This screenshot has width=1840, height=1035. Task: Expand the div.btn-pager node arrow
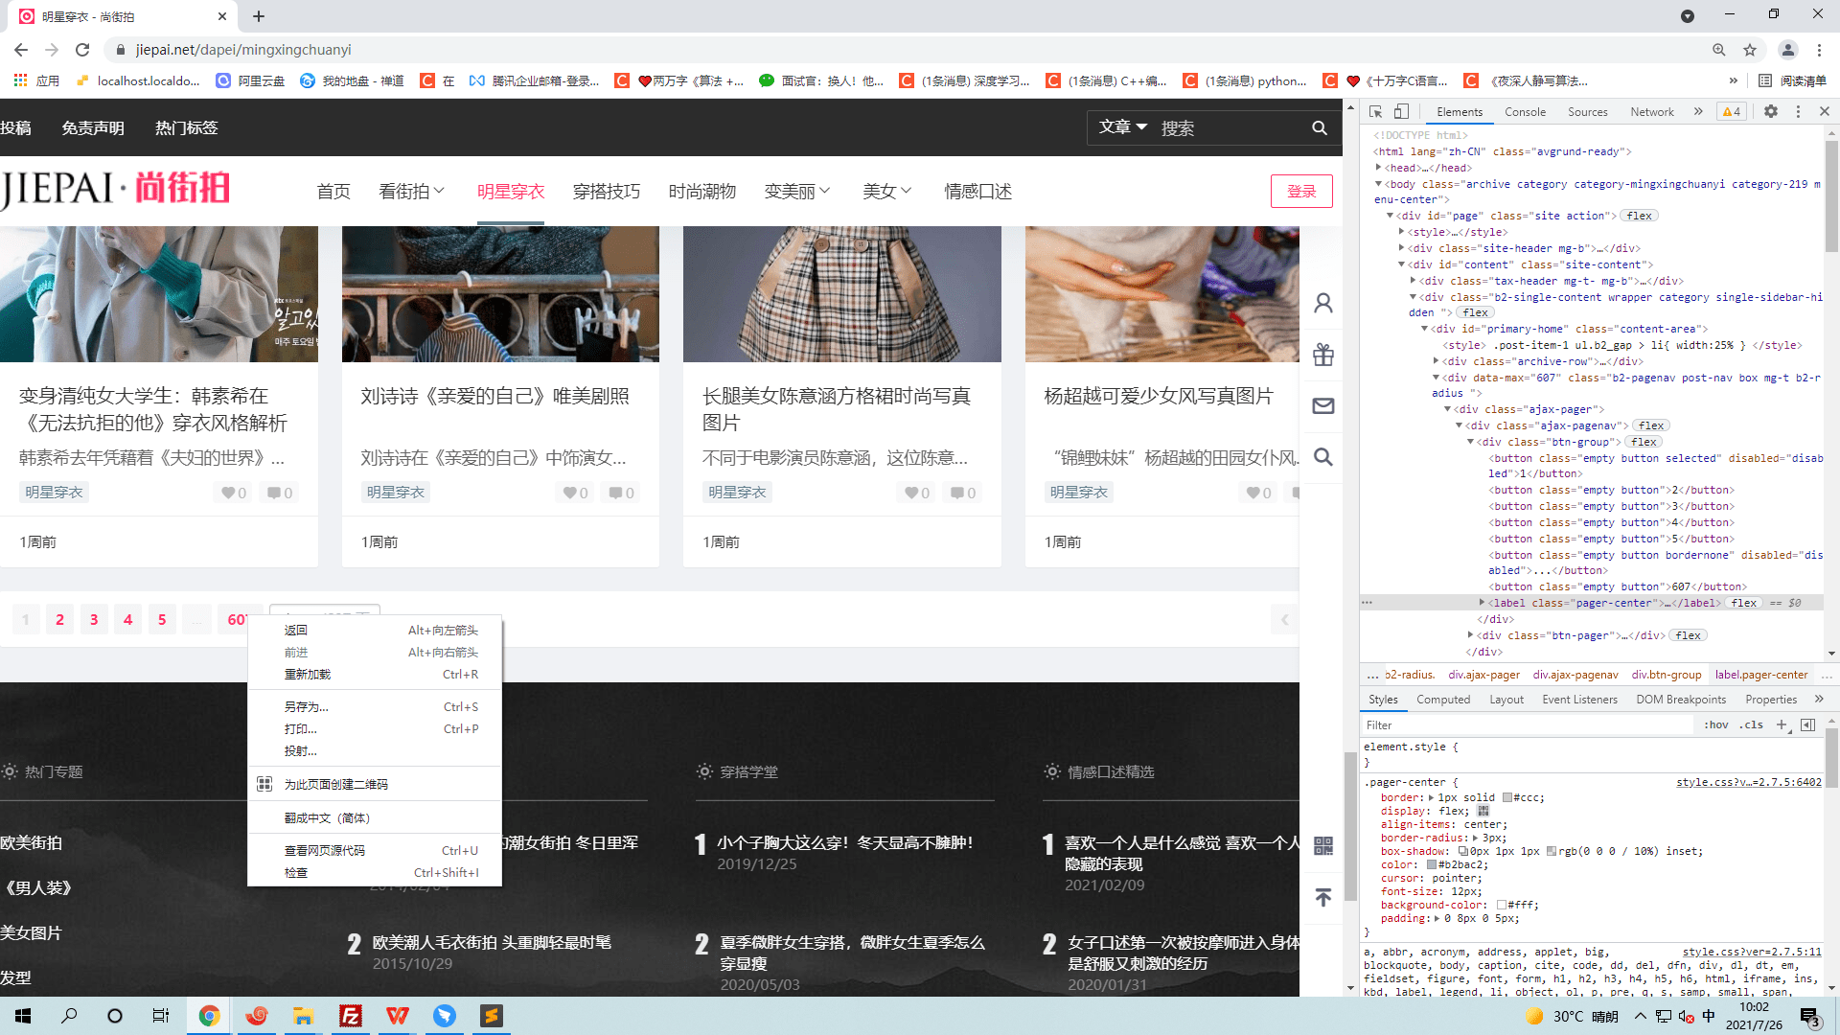pyautogui.click(x=1470, y=635)
